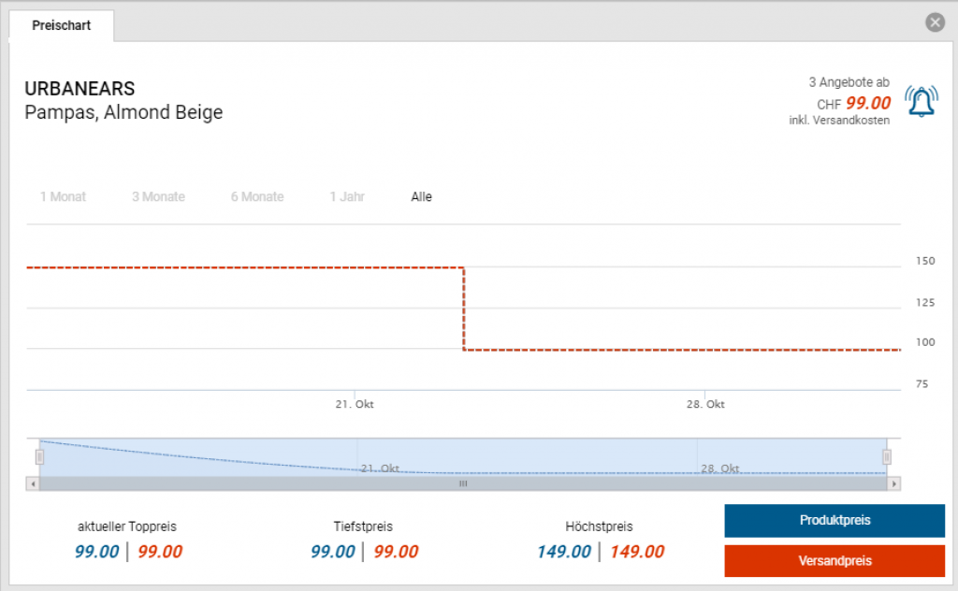Image resolution: width=958 pixels, height=591 pixels.
Task: Click the price alert bell icon
Action: 922,101
